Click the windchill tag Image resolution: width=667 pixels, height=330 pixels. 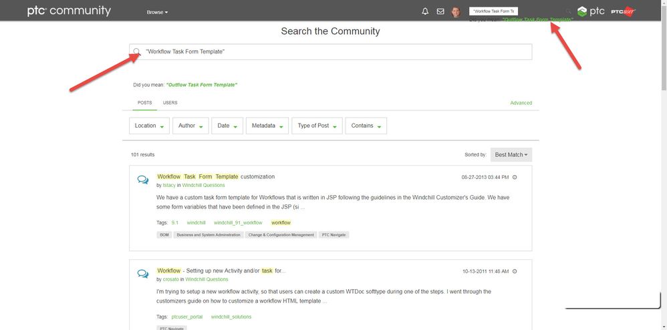(196, 223)
